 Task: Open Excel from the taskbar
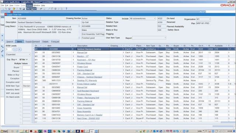(40, 131)
